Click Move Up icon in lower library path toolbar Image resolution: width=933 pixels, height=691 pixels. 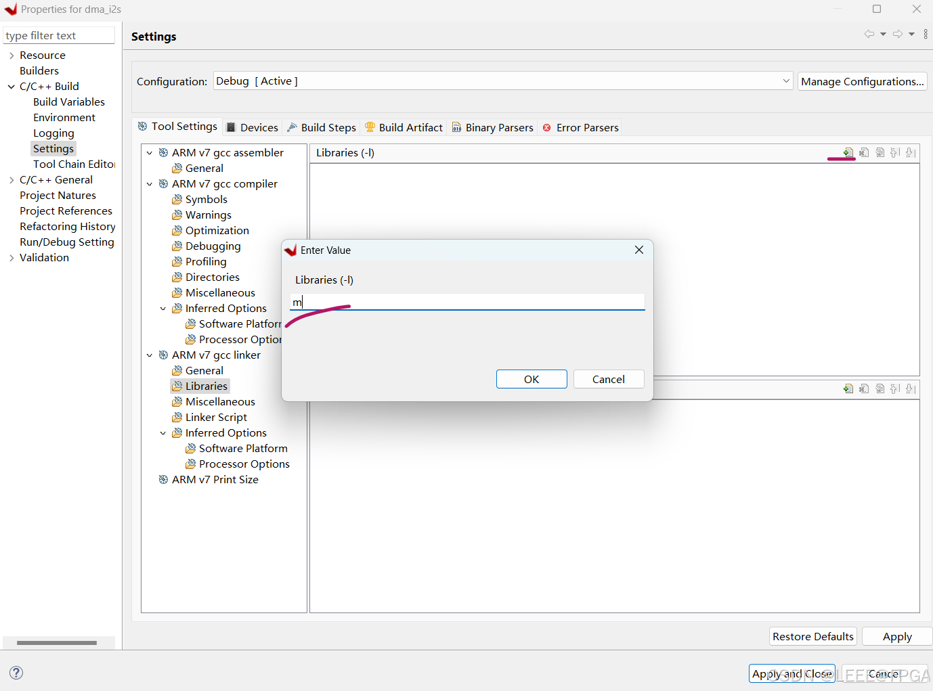click(x=895, y=388)
